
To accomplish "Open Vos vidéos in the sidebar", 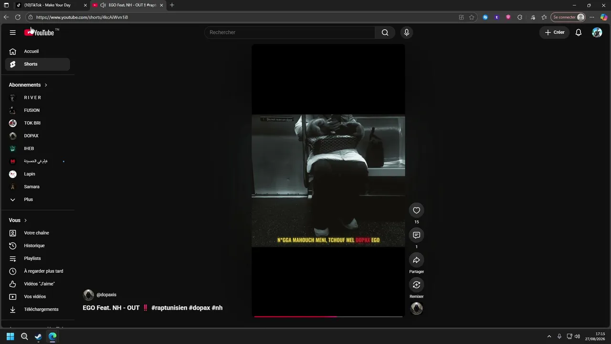I will click(37, 297).
